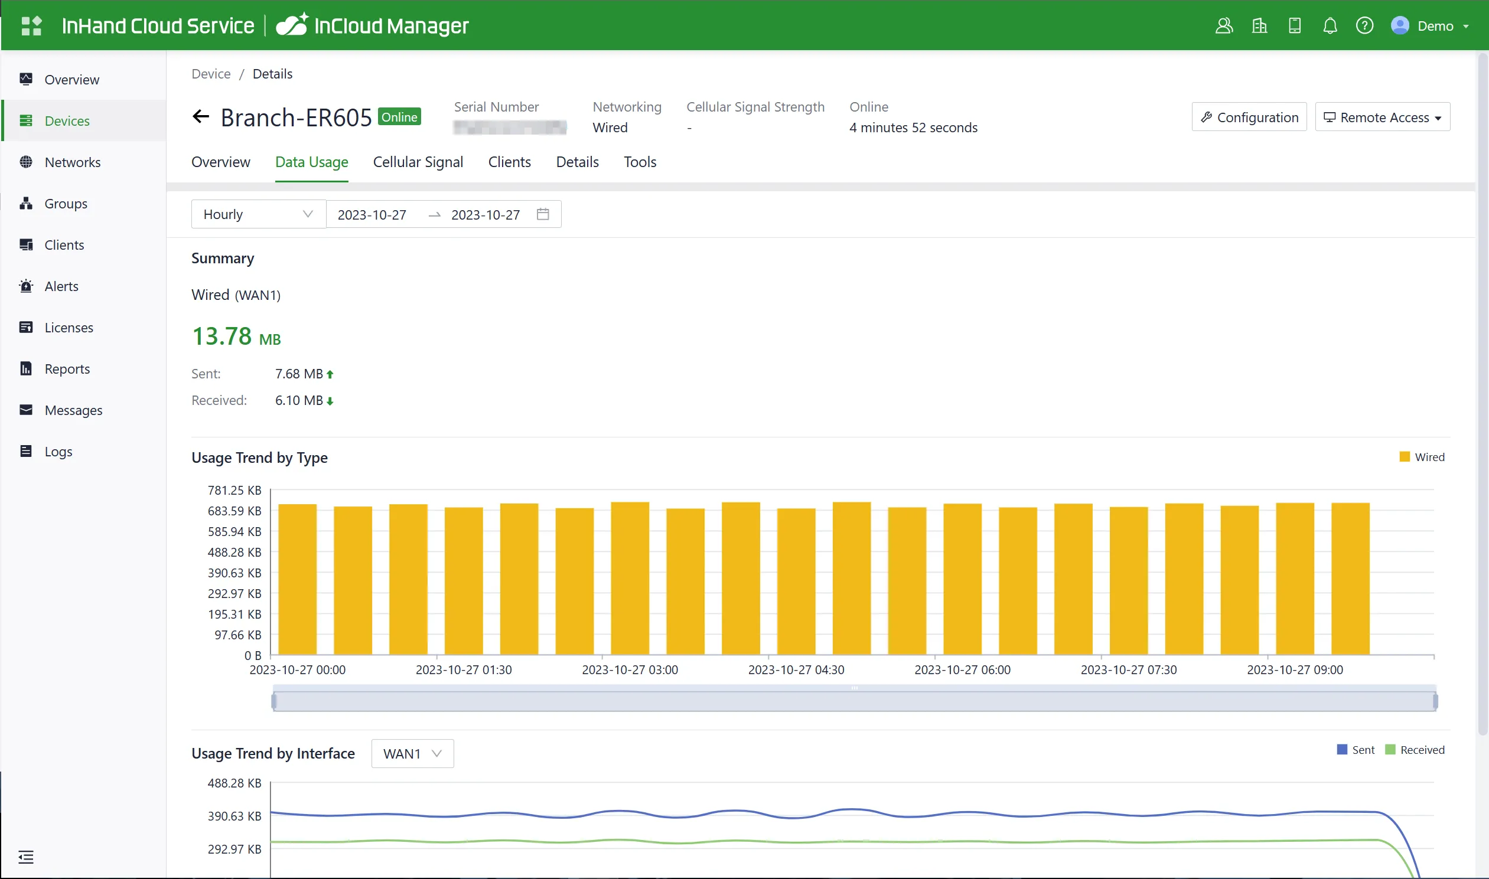This screenshot has height=879, width=1489.
Task: Click the Device breadcrumb link
Action: click(x=211, y=73)
